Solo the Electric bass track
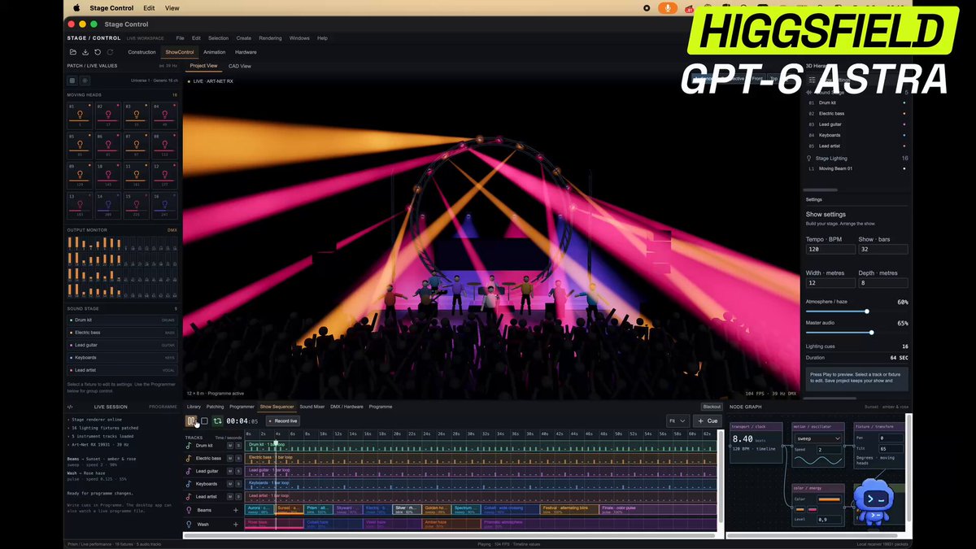 point(238,459)
